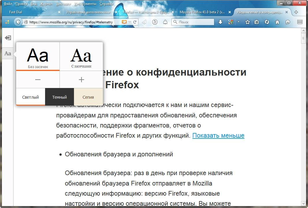Viewport: 308px width, 208px height.
Task: Open a new tab with plus button
Action: [x=296, y=12]
